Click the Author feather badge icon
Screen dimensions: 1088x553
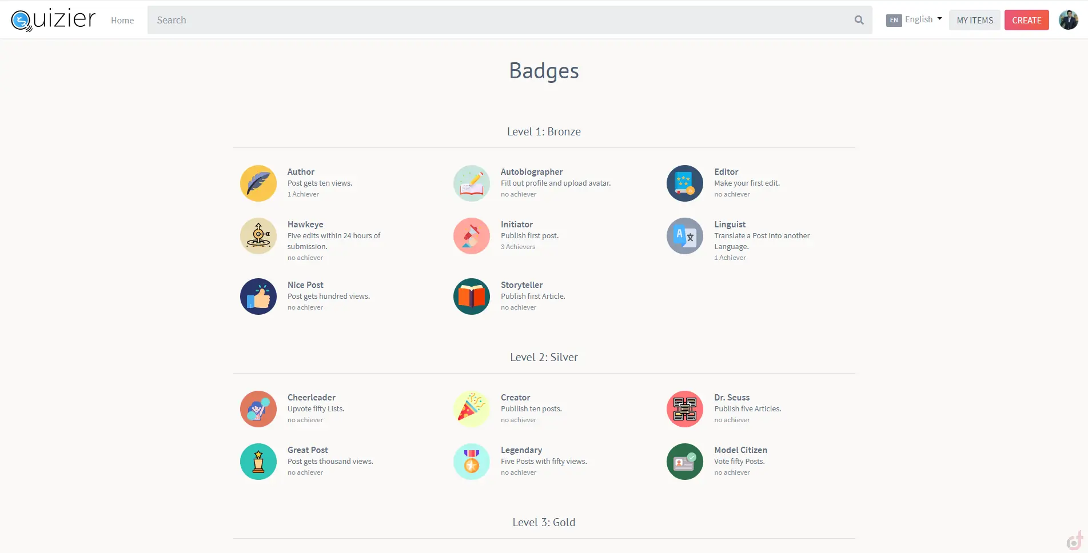[x=258, y=183]
